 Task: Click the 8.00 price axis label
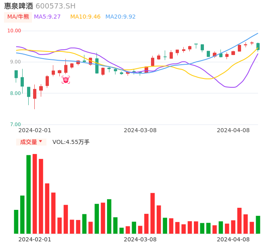[x=15, y=93]
